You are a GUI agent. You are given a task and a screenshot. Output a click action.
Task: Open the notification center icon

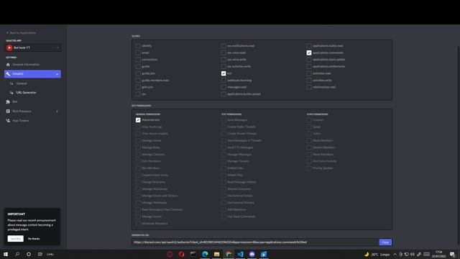click(x=452, y=254)
